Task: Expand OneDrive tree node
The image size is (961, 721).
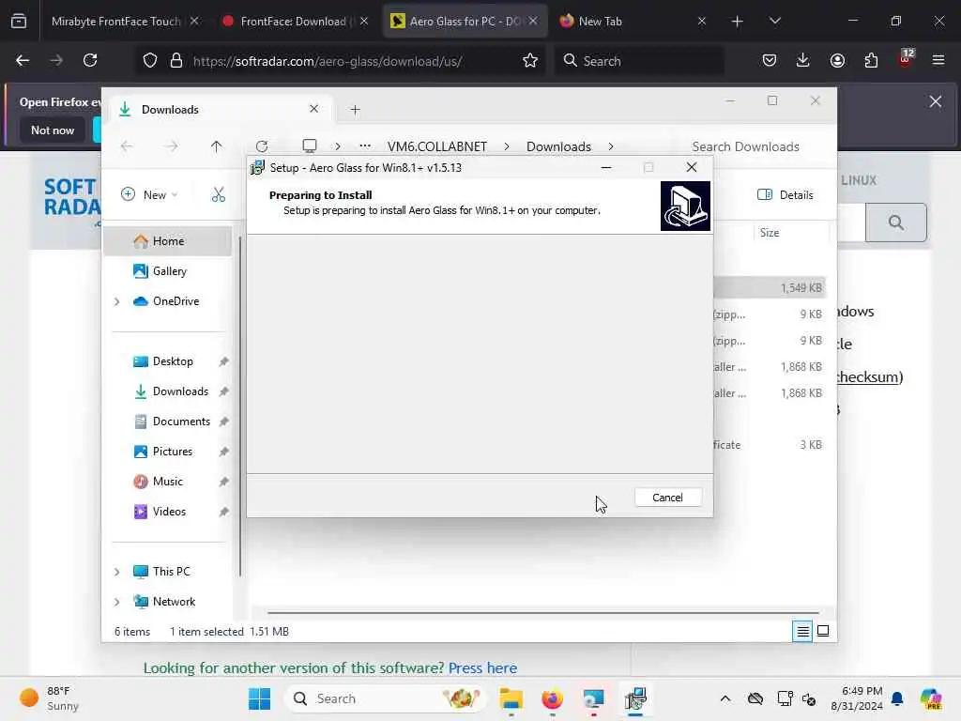Action: click(x=117, y=301)
